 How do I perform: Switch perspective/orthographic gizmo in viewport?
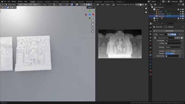point(93,31)
